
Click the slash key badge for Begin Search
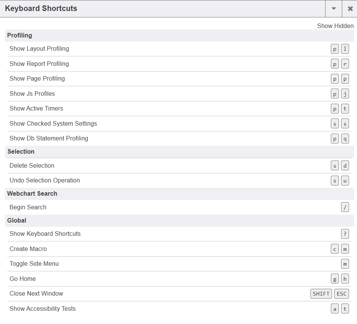pyautogui.click(x=345, y=207)
